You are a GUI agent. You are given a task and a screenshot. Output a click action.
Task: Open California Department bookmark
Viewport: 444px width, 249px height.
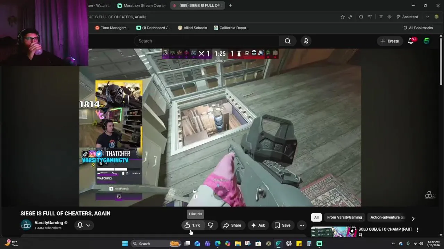(231, 28)
